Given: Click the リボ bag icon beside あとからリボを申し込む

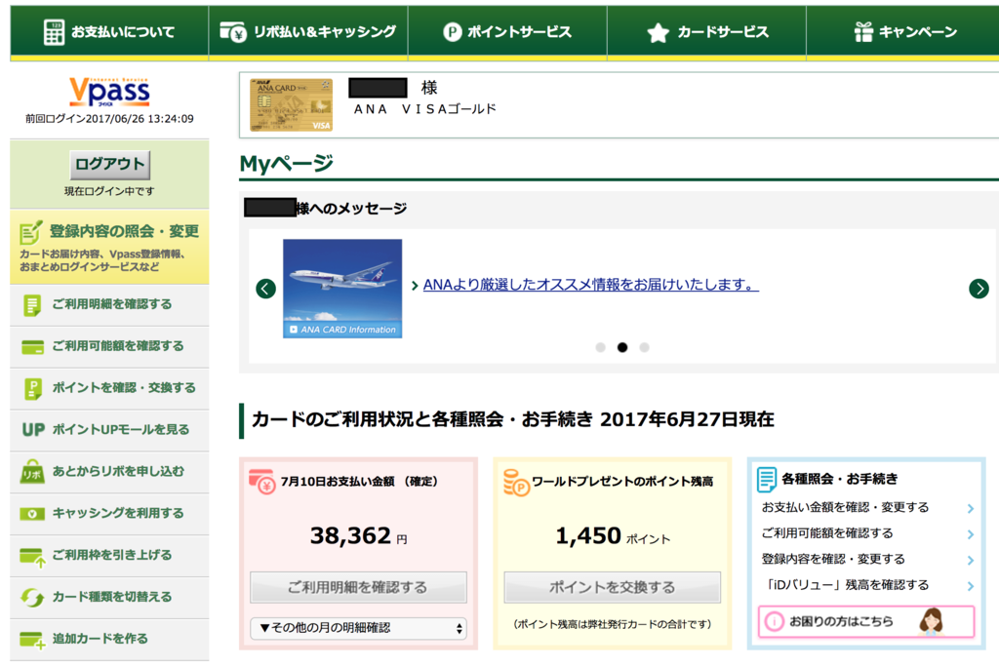Looking at the screenshot, I should 32,472.
